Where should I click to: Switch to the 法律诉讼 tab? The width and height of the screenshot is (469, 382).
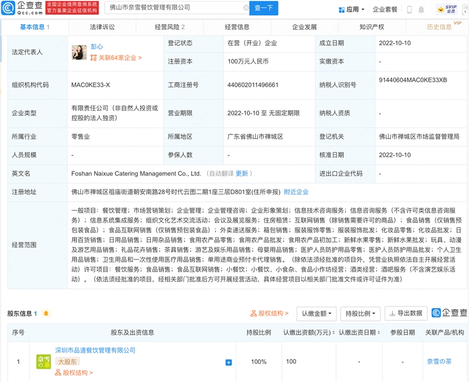[x=102, y=27]
